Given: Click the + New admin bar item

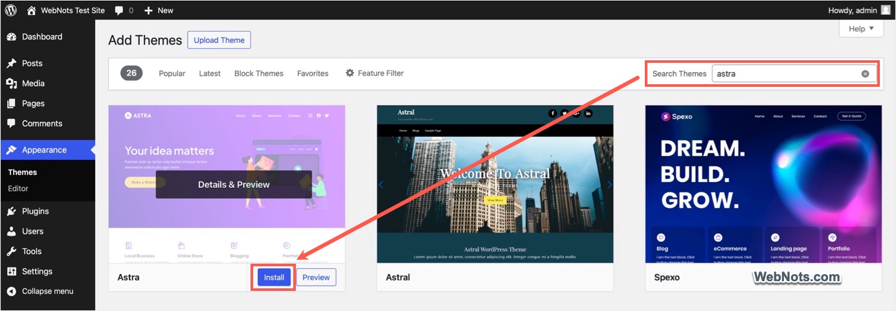Looking at the screenshot, I should [159, 10].
